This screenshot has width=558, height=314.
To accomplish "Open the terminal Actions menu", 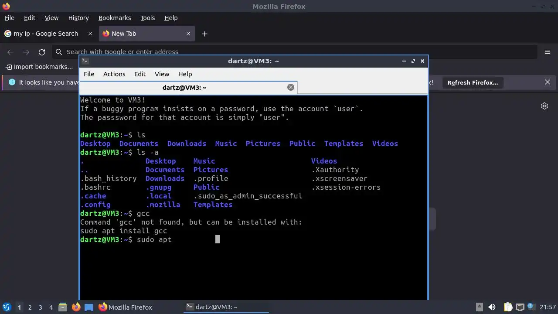I will click(114, 74).
